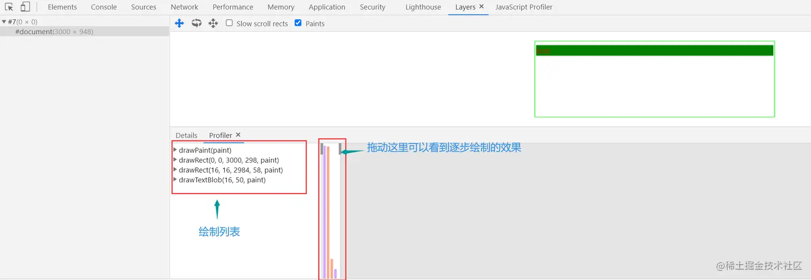Select the Profiler tab
811x280 pixels.
click(x=220, y=135)
